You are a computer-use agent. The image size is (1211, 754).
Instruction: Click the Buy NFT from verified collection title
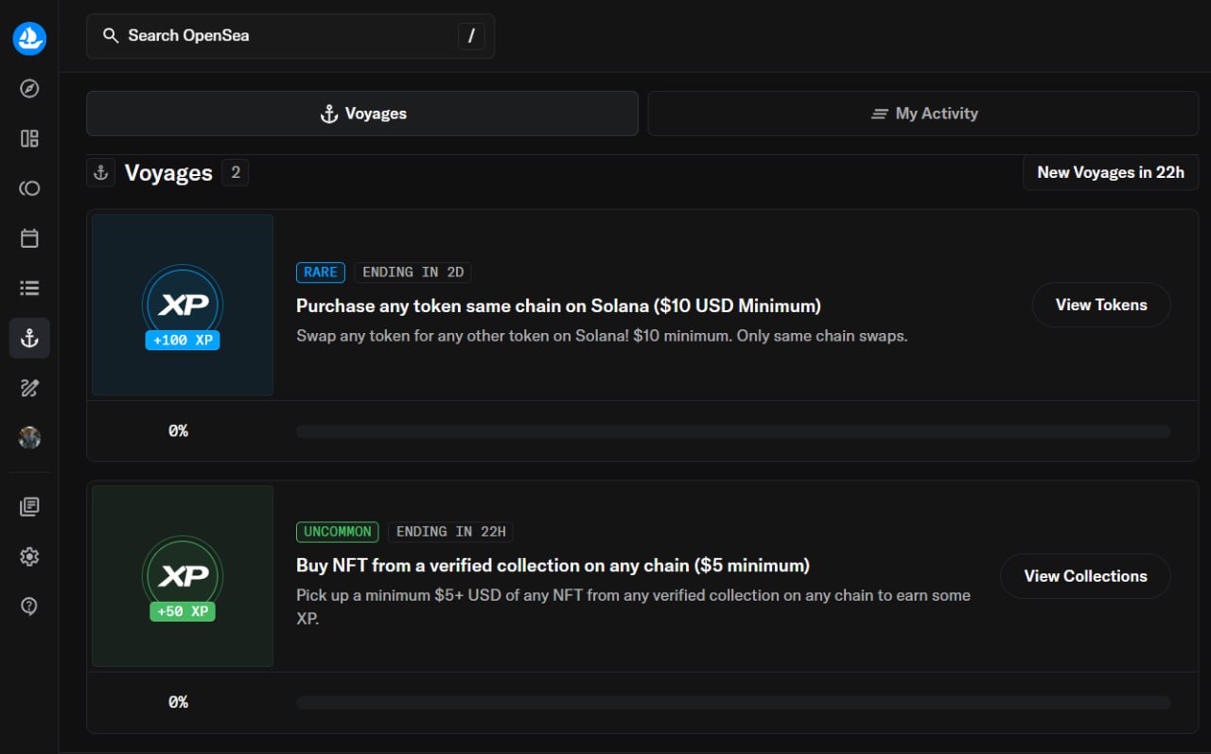coord(553,565)
